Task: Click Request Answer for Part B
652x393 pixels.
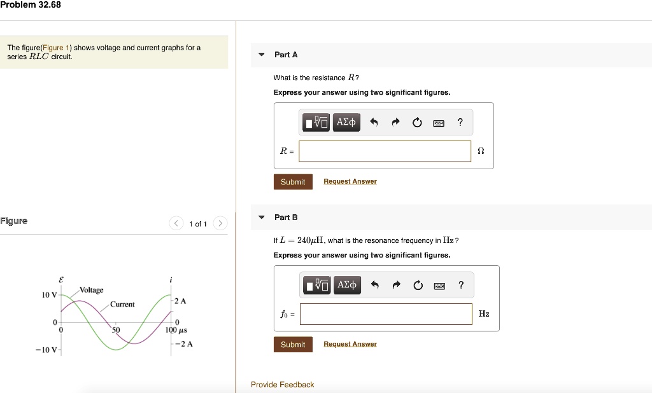Action: click(x=350, y=343)
